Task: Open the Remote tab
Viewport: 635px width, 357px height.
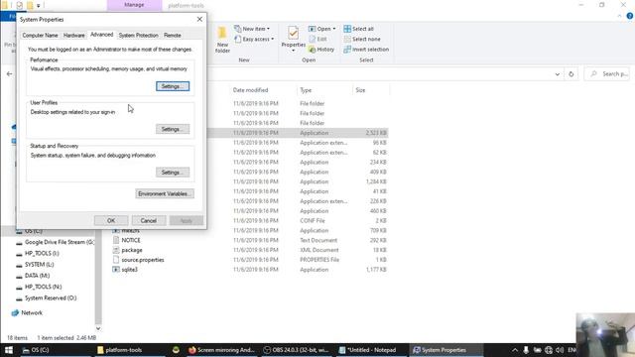Action: click(173, 36)
